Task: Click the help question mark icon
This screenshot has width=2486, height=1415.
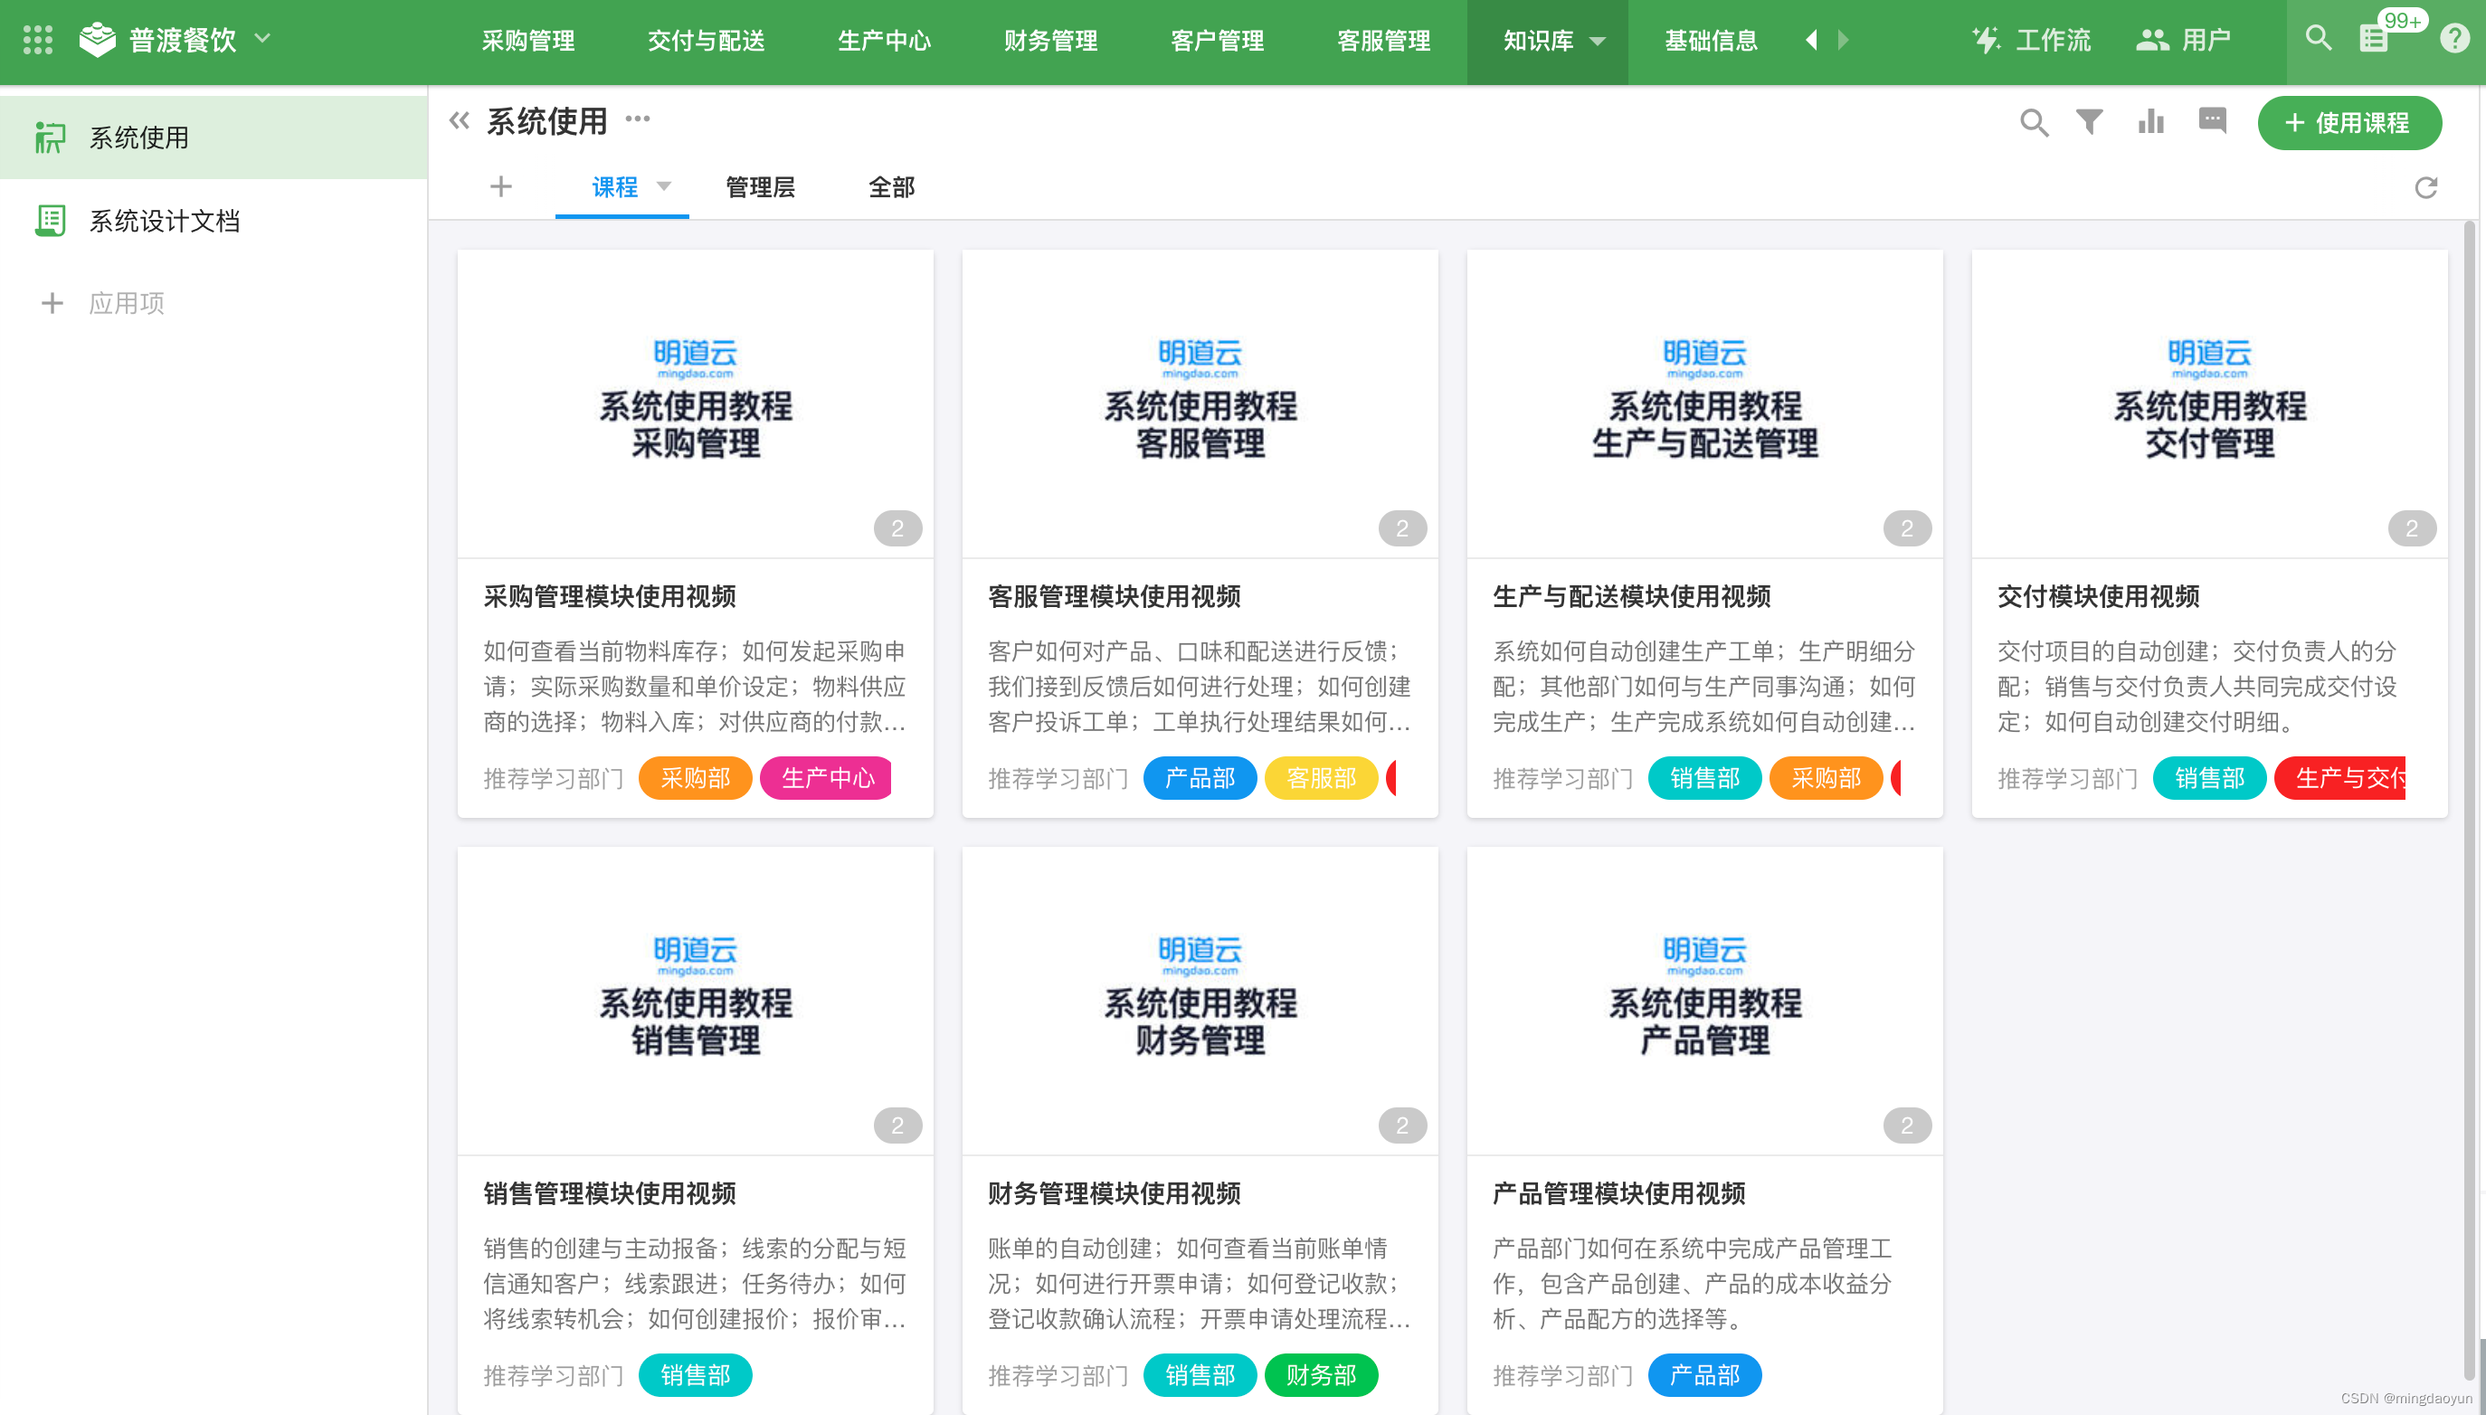Action: [2455, 40]
